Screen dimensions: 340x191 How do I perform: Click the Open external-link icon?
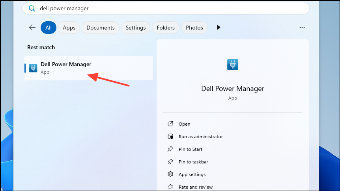[170, 124]
